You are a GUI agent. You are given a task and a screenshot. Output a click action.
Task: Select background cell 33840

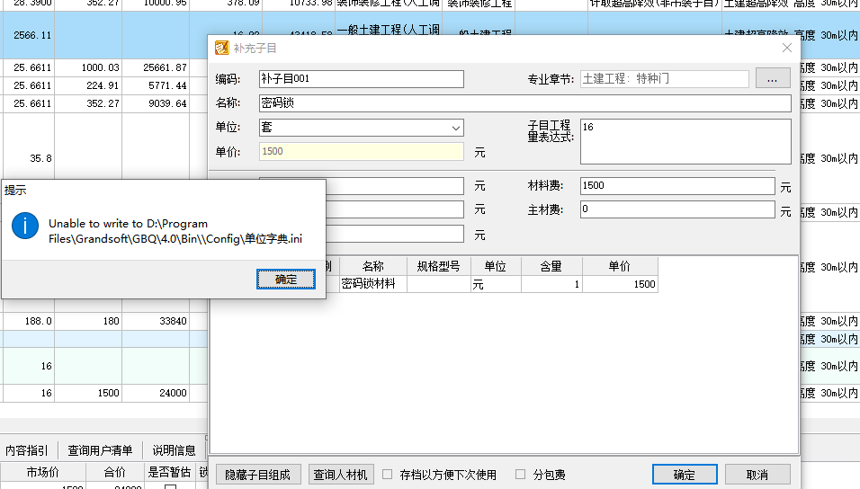click(x=156, y=321)
